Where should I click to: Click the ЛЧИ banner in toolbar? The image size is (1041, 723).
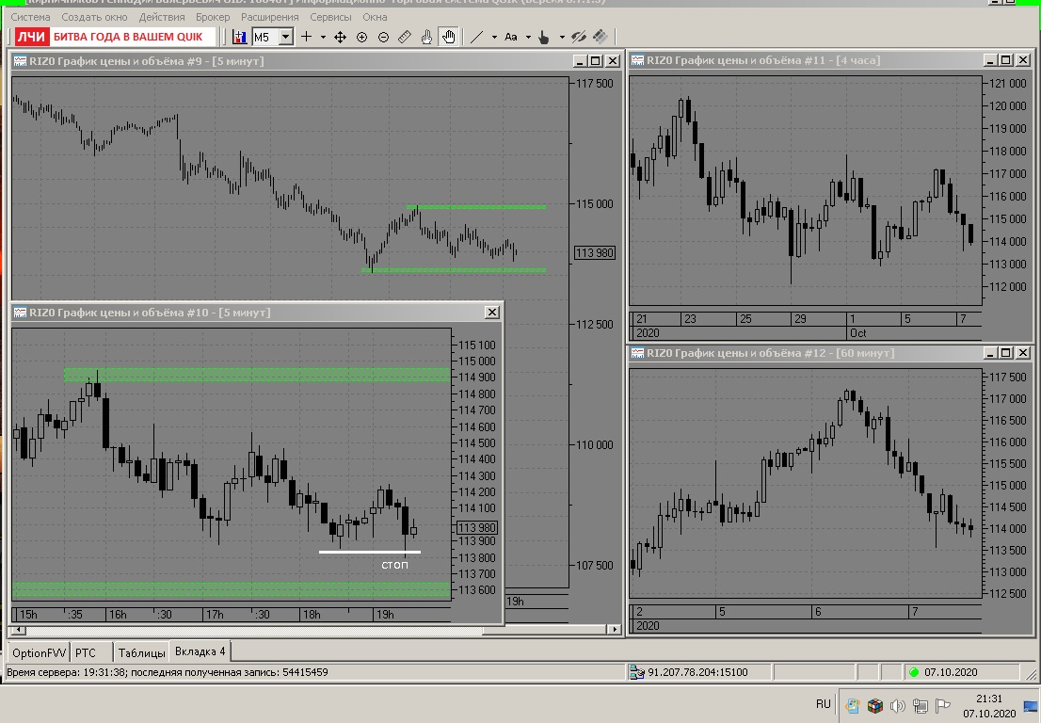click(x=114, y=37)
